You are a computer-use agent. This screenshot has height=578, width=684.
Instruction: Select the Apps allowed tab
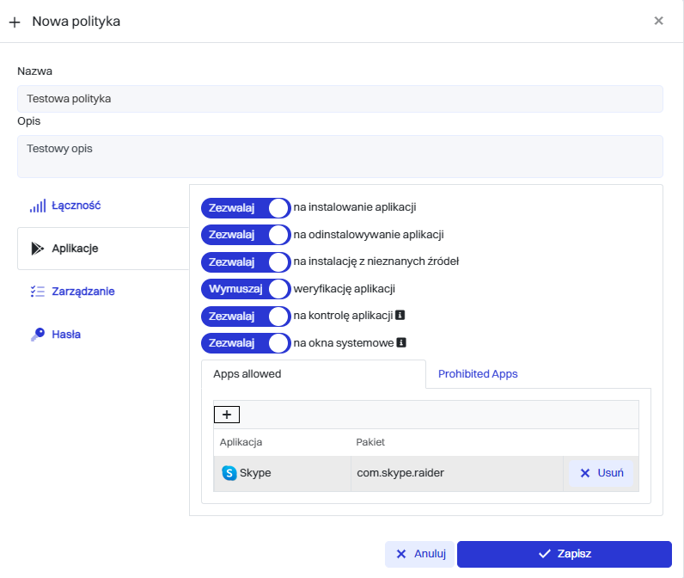(x=247, y=374)
